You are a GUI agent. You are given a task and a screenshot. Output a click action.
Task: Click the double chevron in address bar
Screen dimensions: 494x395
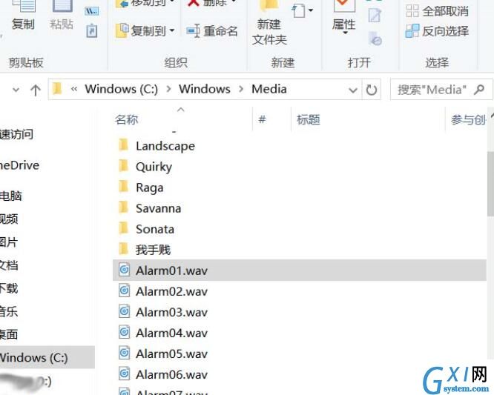tap(74, 89)
